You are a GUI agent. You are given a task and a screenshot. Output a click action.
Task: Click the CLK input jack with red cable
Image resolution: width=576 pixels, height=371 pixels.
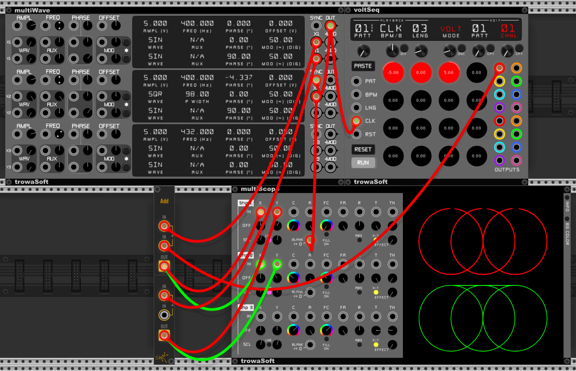(x=357, y=121)
